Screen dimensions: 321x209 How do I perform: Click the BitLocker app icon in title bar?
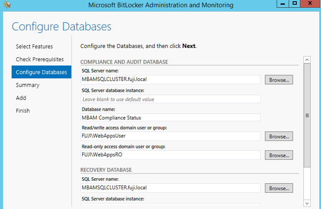point(7,5)
